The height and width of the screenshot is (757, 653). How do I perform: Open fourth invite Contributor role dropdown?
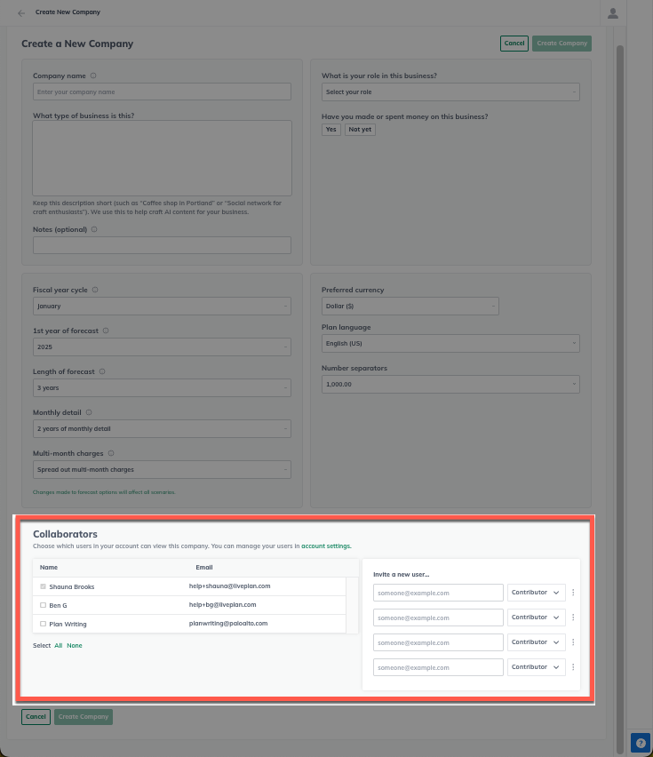[x=536, y=666]
